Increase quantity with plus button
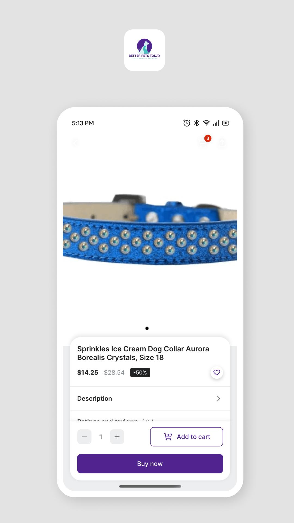The width and height of the screenshot is (294, 523). (x=117, y=437)
